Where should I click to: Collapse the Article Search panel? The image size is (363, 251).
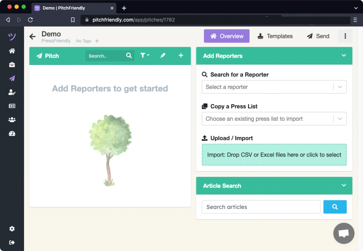(343, 186)
